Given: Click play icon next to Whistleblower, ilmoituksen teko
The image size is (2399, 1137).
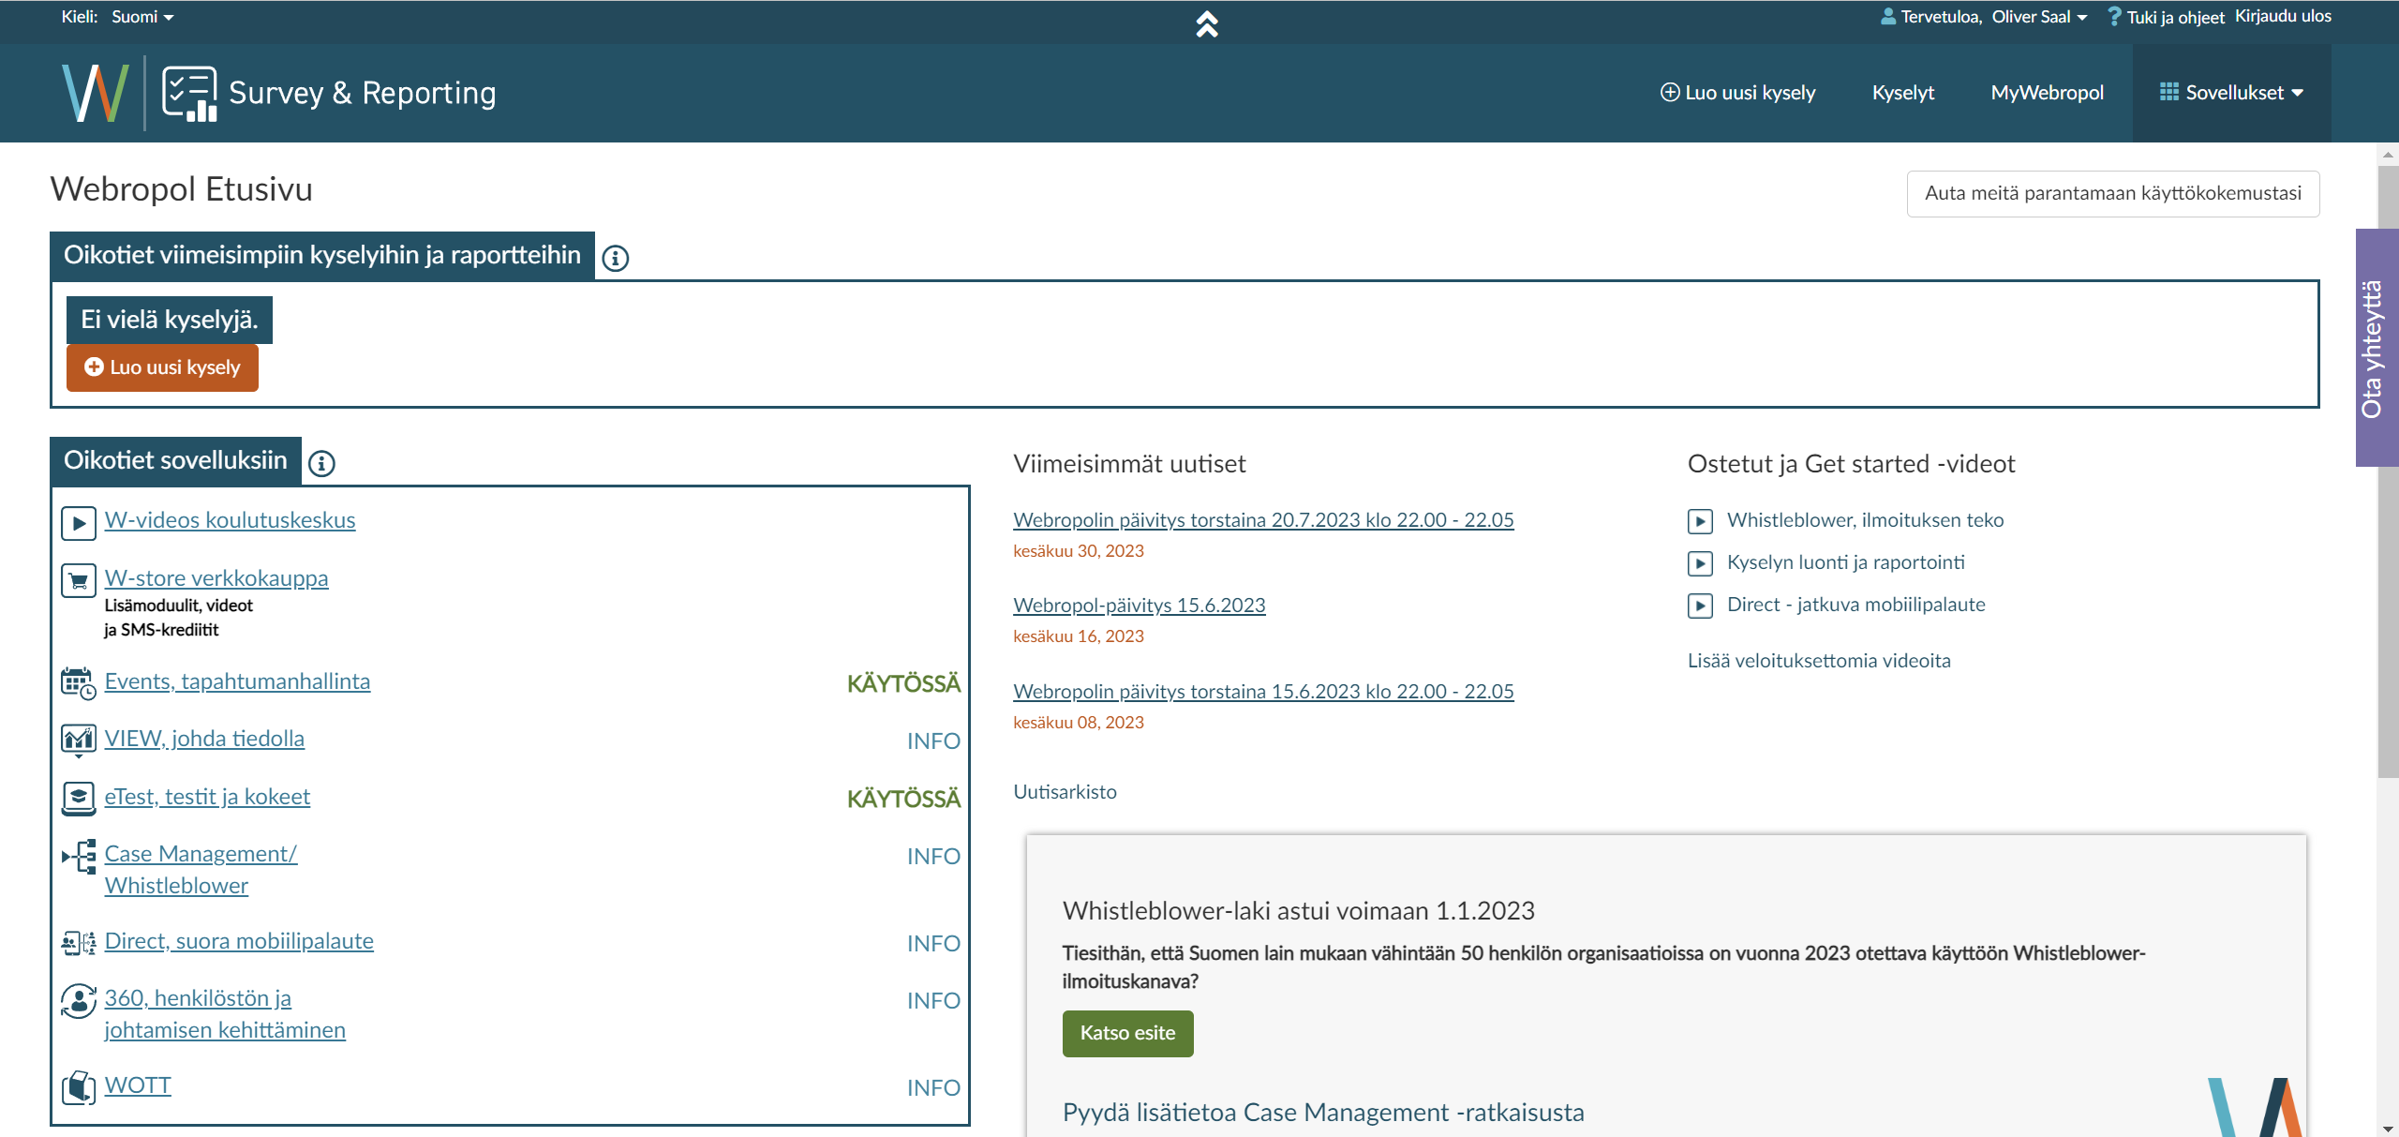Looking at the screenshot, I should pos(1700,521).
